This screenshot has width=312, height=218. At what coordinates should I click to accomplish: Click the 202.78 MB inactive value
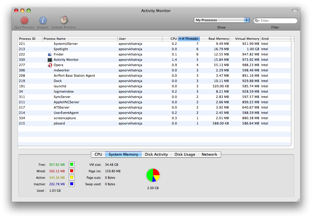(x=57, y=184)
